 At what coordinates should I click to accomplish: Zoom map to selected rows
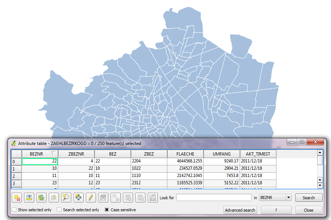coord(66,198)
